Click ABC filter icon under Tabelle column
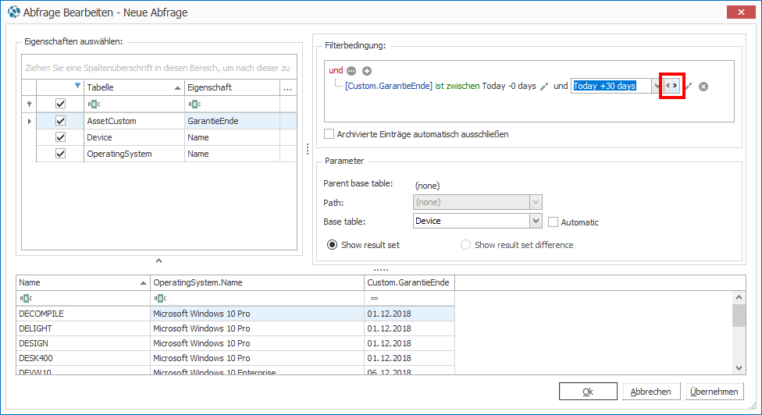The image size is (762, 415). (x=94, y=104)
